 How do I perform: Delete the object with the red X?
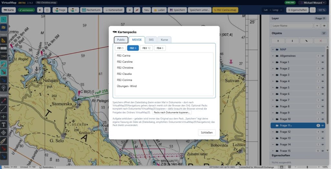(x=320, y=41)
